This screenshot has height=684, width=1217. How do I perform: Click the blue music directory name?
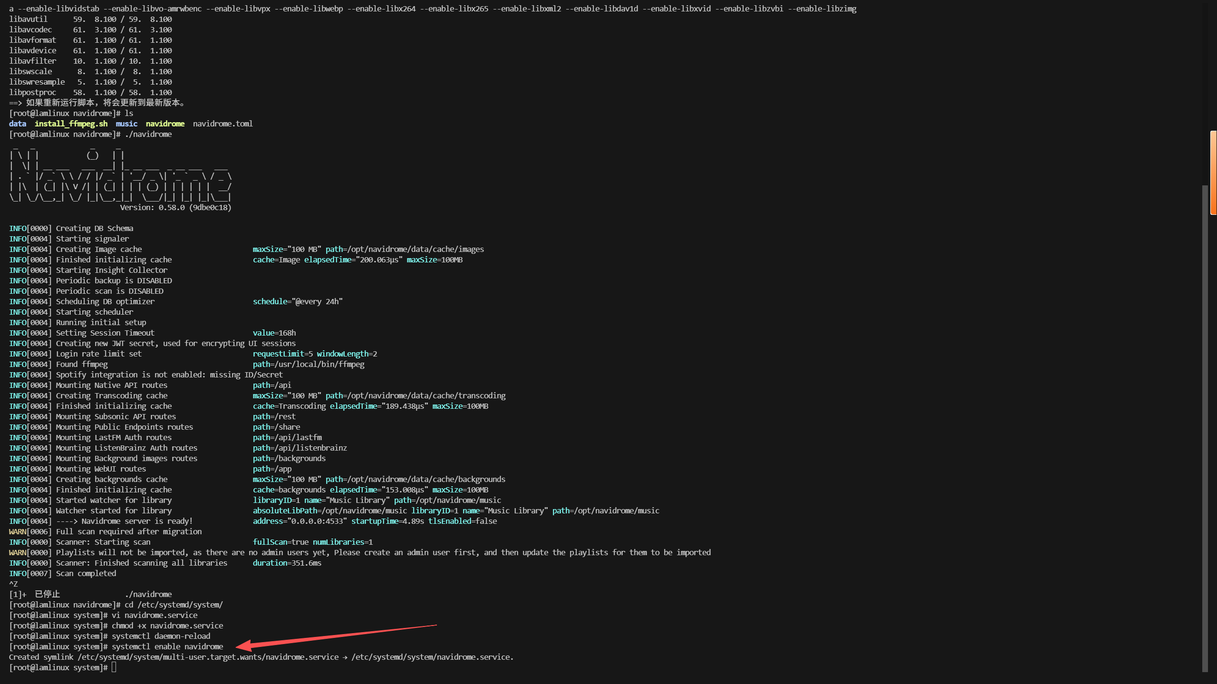click(x=126, y=124)
